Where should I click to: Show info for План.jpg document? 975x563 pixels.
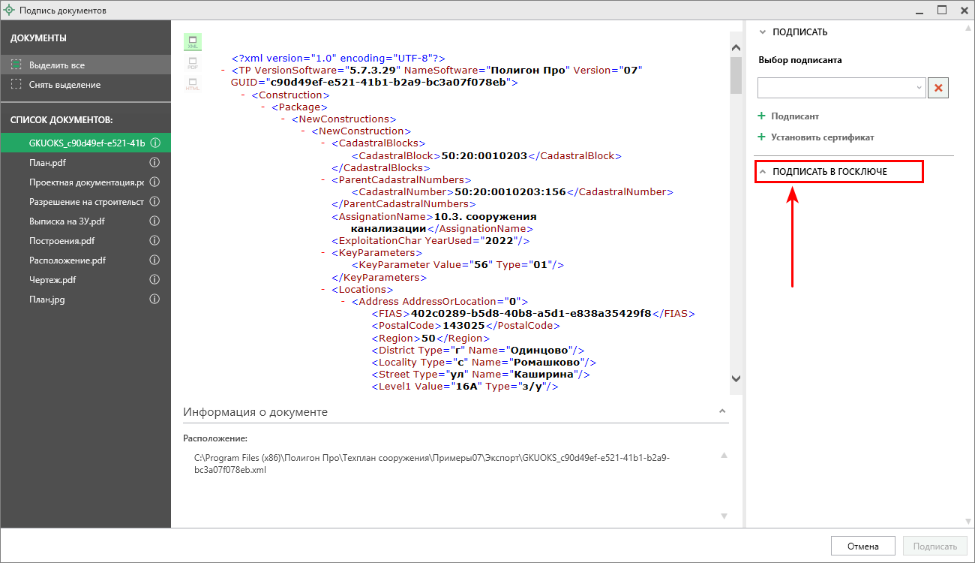[x=154, y=300]
